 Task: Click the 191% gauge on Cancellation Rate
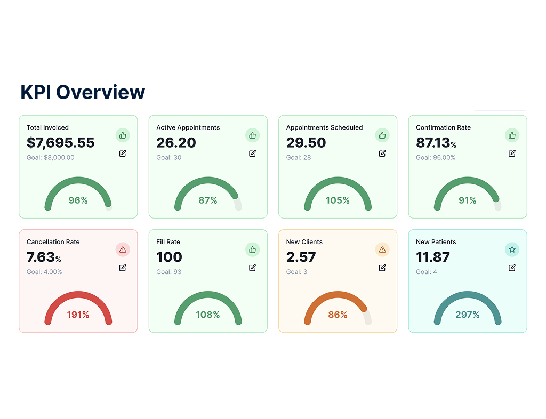(x=78, y=315)
